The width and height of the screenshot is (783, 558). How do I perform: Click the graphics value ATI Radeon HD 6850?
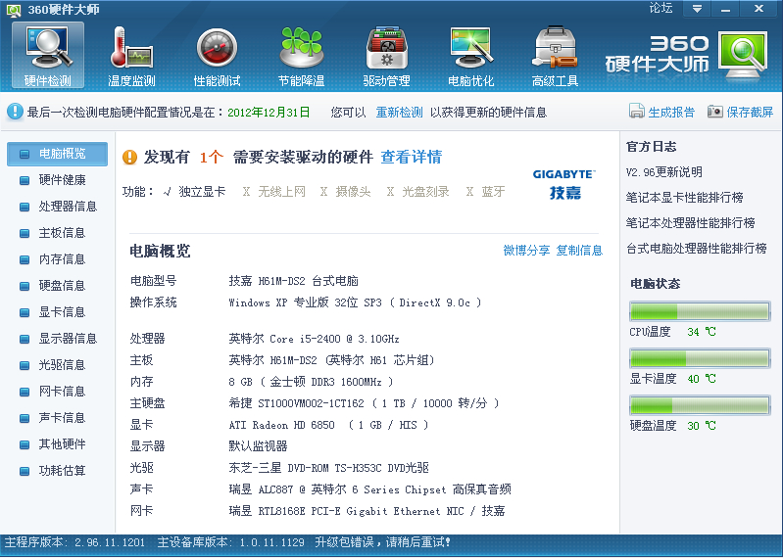[328, 425]
